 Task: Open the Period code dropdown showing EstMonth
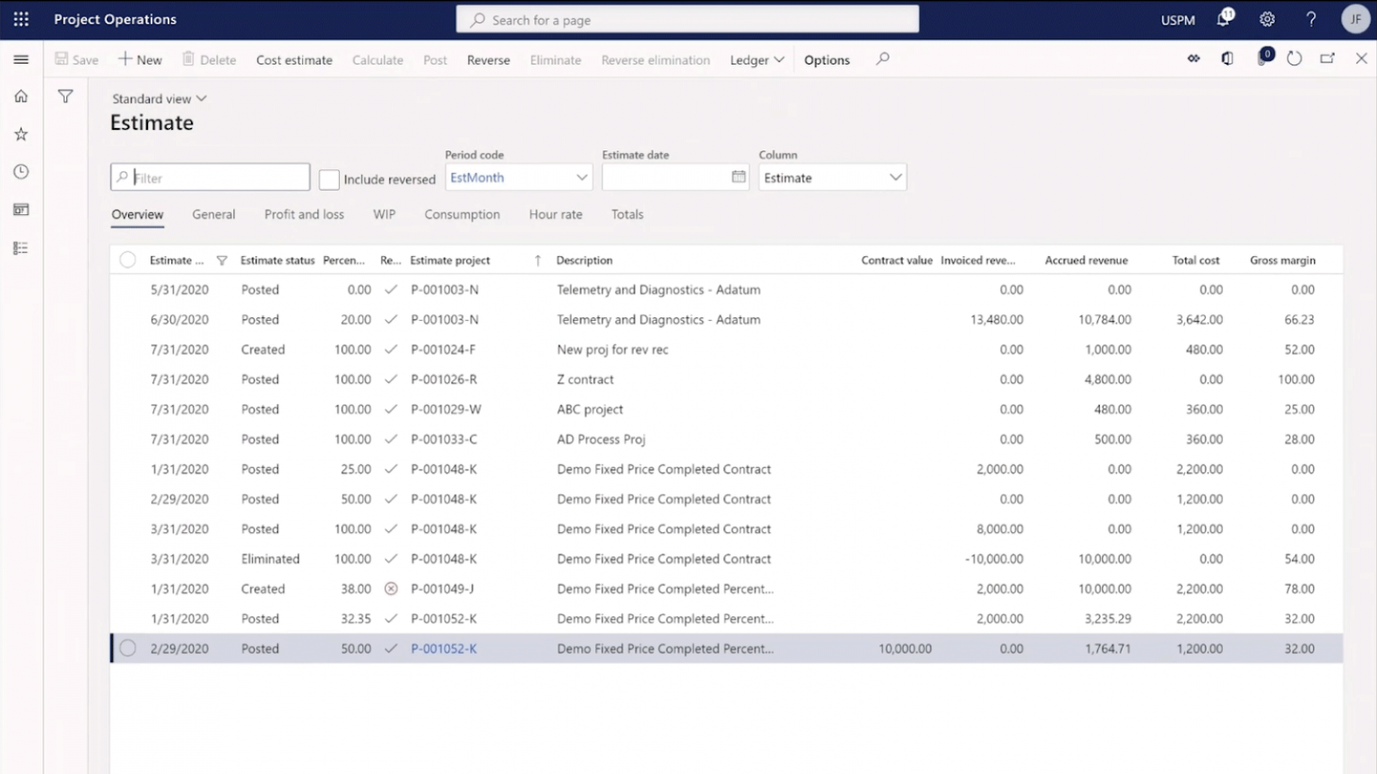coord(582,177)
